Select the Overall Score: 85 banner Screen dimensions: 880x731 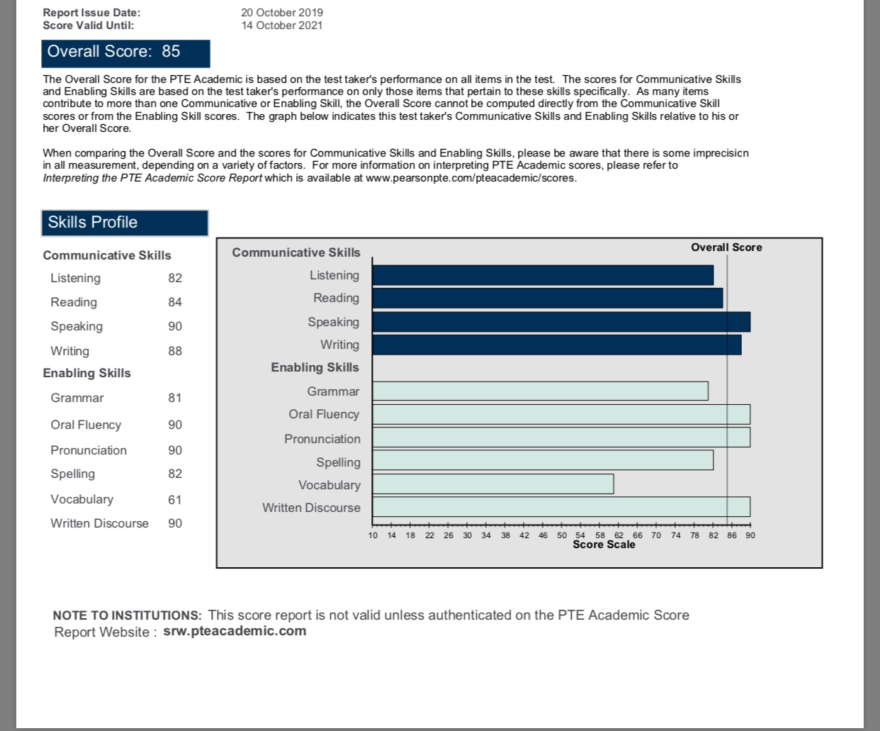click(x=125, y=52)
